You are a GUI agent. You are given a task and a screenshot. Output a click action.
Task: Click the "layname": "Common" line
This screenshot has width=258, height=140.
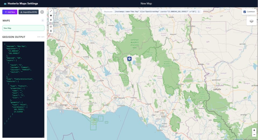[20, 67]
